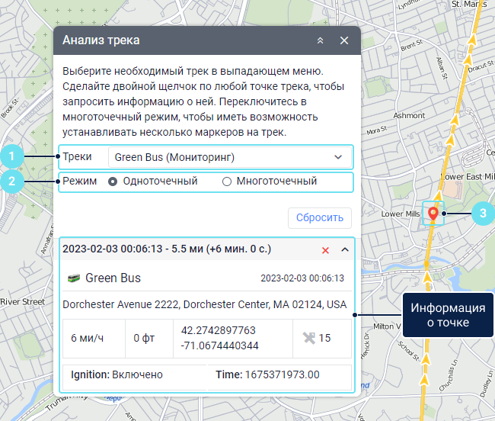Close the Анализ трека panel
The height and width of the screenshot is (421, 495).
(x=344, y=40)
